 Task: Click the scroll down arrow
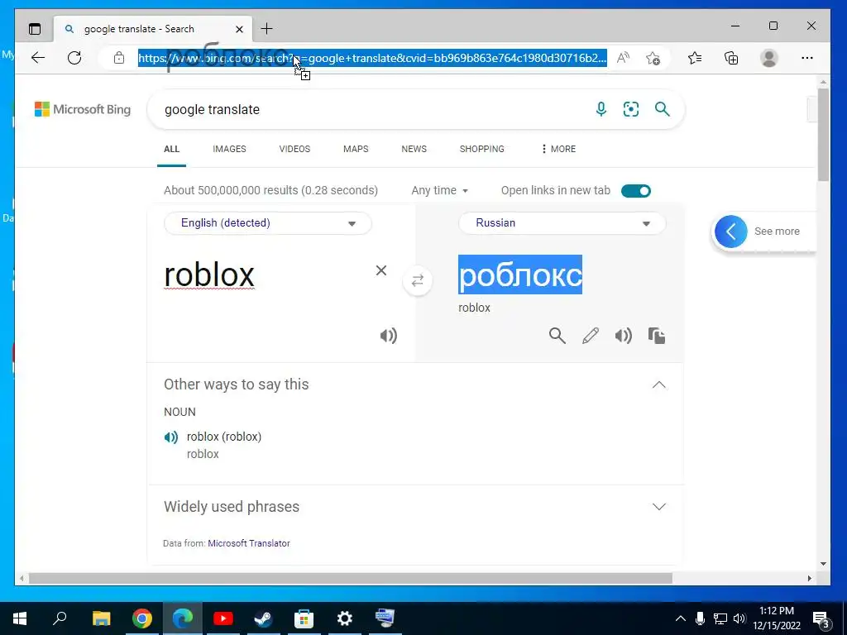click(823, 564)
